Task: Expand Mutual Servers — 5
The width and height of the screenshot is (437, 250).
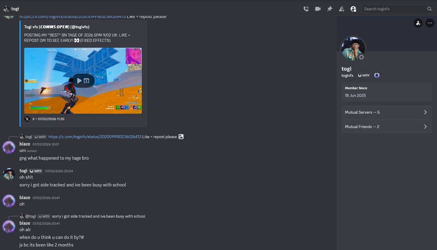Action: (x=386, y=112)
